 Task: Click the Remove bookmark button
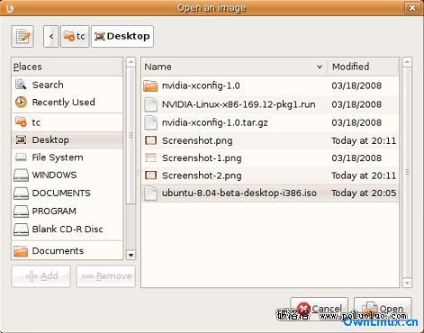(106, 276)
